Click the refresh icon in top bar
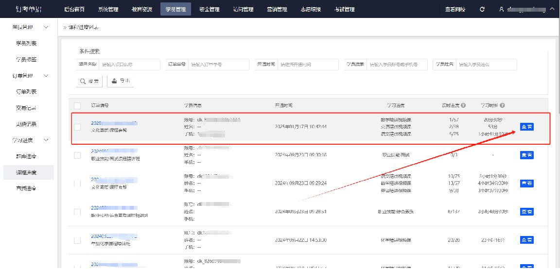Viewport: 560px width, 269px height. 482,9
